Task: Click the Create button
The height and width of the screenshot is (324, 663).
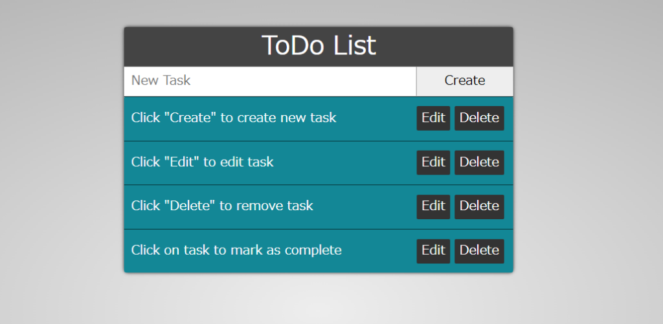Action: [465, 81]
